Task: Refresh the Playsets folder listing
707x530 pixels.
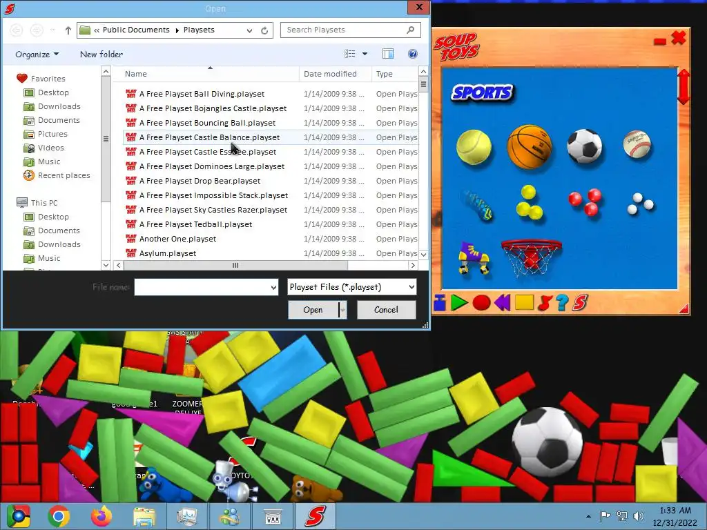Action: 264,30
